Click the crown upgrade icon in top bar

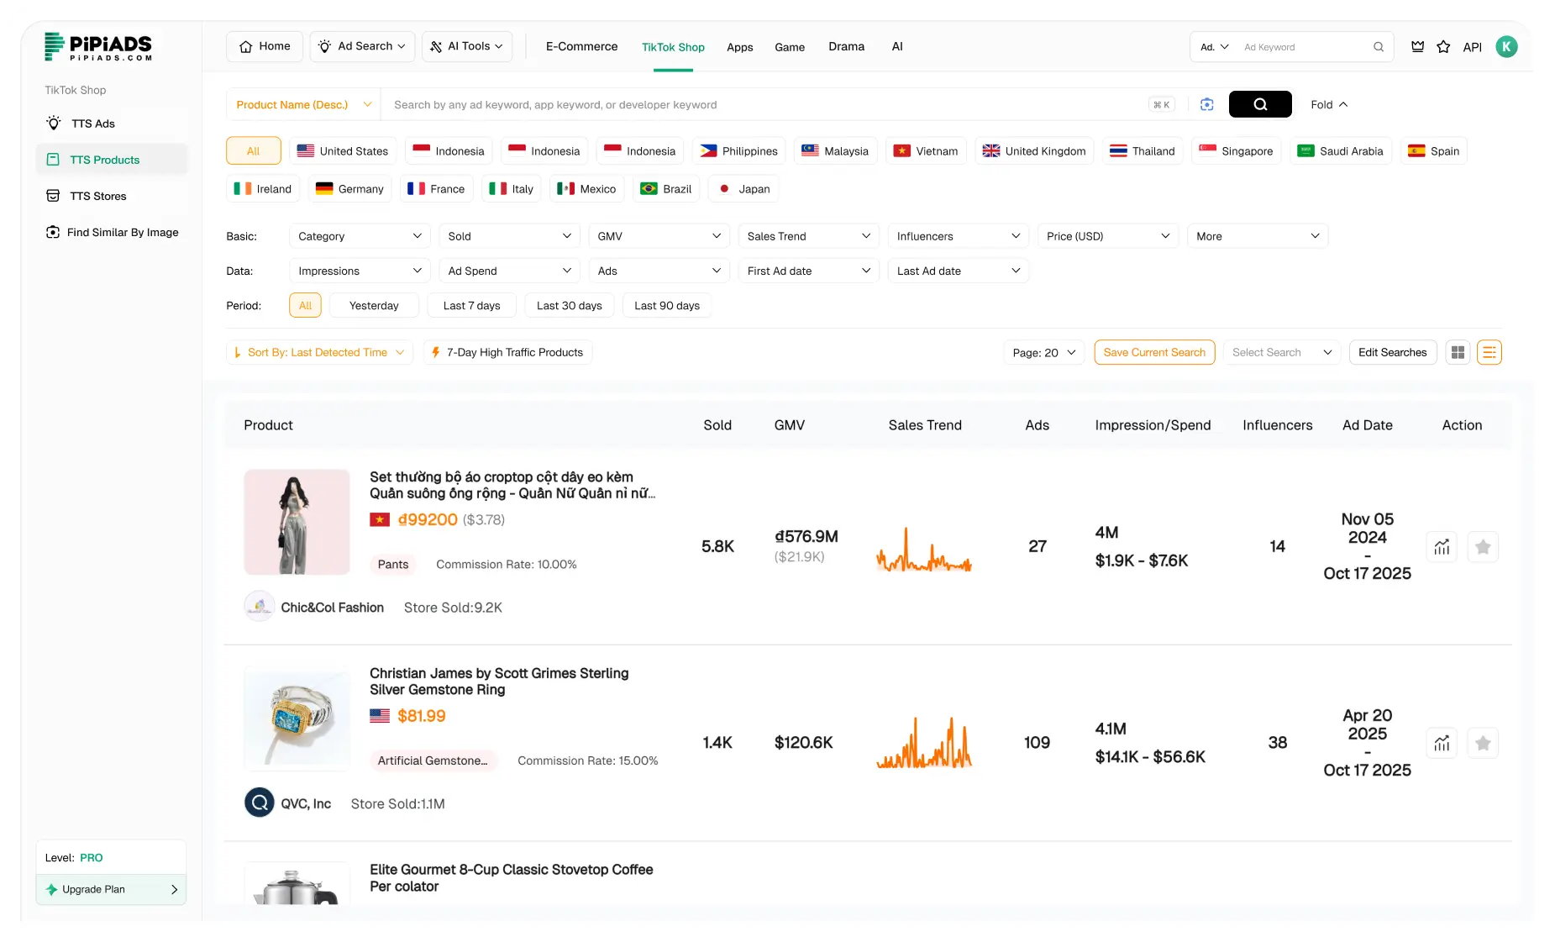tap(1416, 47)
